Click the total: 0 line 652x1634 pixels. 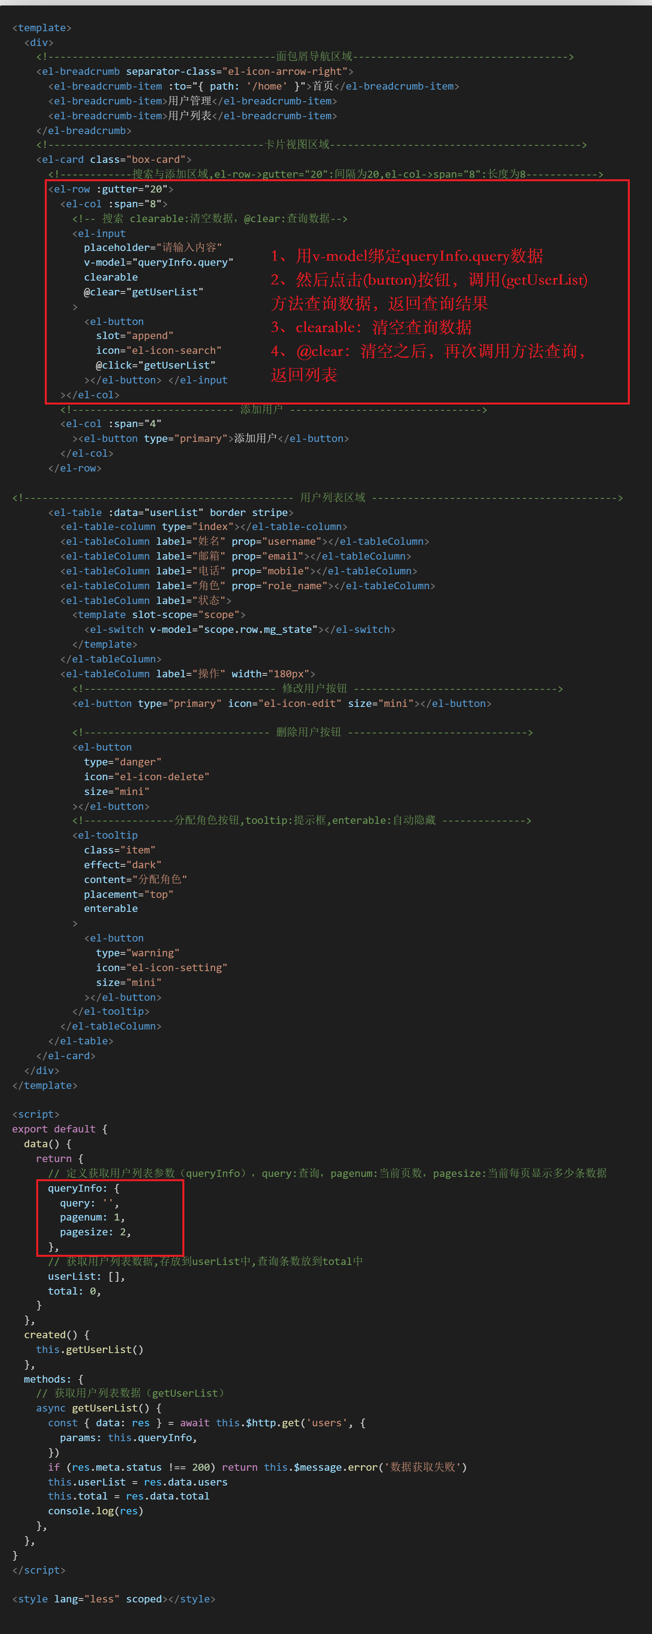(x=75, y=1291)
